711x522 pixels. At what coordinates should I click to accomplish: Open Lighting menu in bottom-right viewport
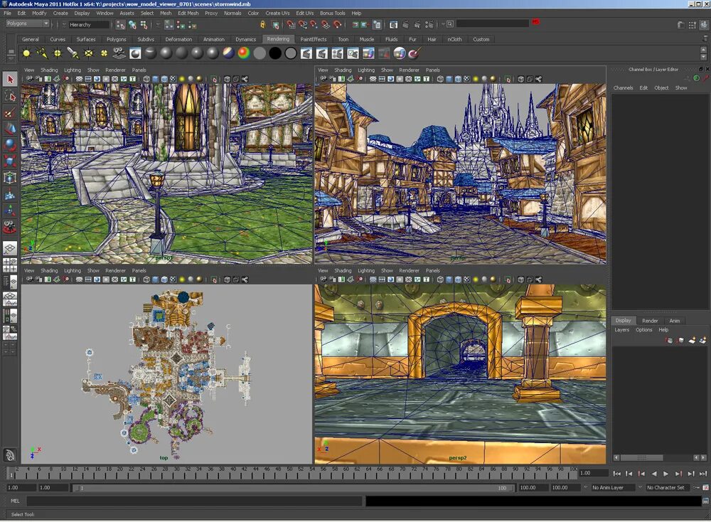coord(366,270)
